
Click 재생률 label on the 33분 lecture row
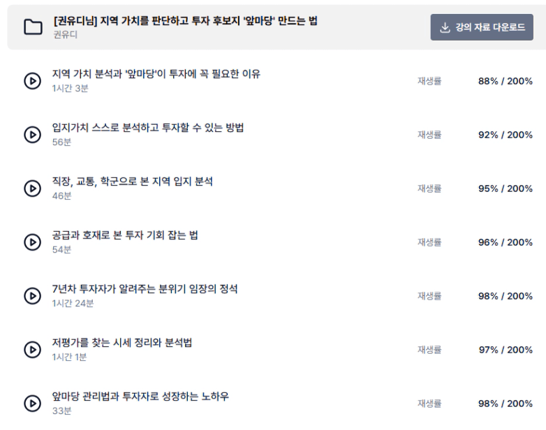coord(429,403)
